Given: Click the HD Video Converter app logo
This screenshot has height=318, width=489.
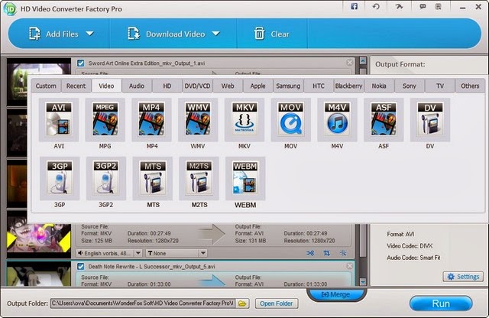Looking at the screenshot, I should pyautogui.click(x=10, y=8).
